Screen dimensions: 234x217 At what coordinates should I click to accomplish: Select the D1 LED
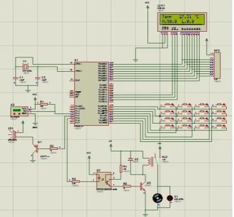coord(170,198)
